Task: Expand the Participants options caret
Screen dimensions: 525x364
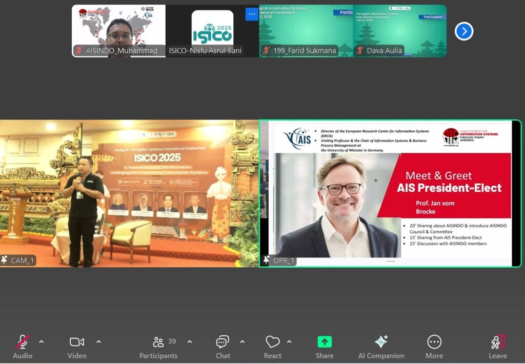Action: click(x=190, y=342)
